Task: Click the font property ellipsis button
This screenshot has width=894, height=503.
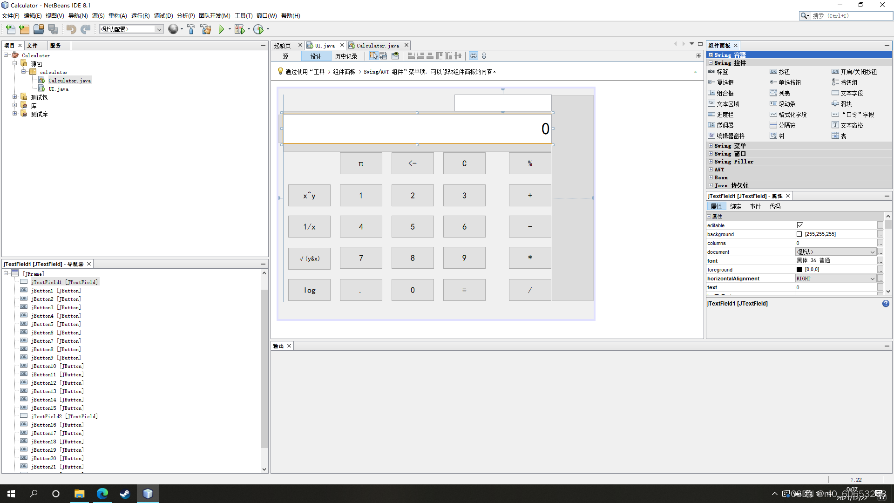Action: [x=880, y=261]
